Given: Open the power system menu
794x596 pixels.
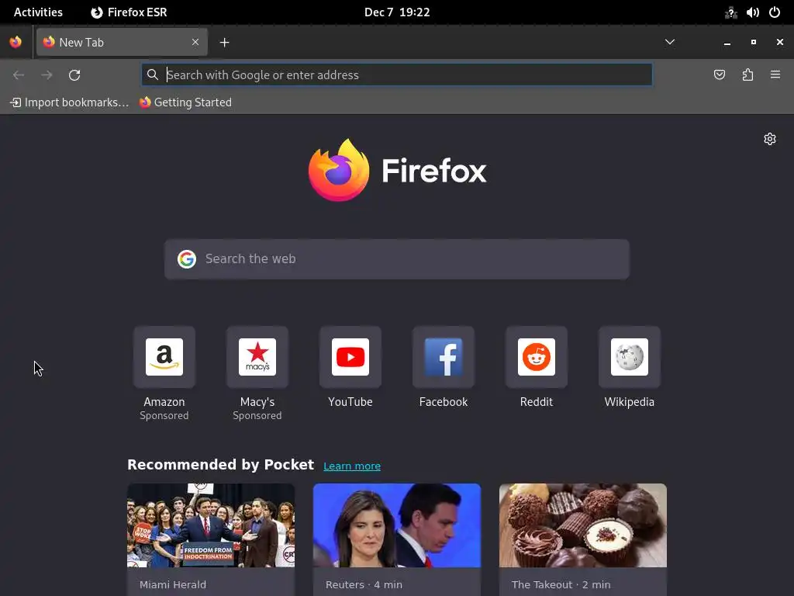Looking at the screenshot, I should point(775,12).
